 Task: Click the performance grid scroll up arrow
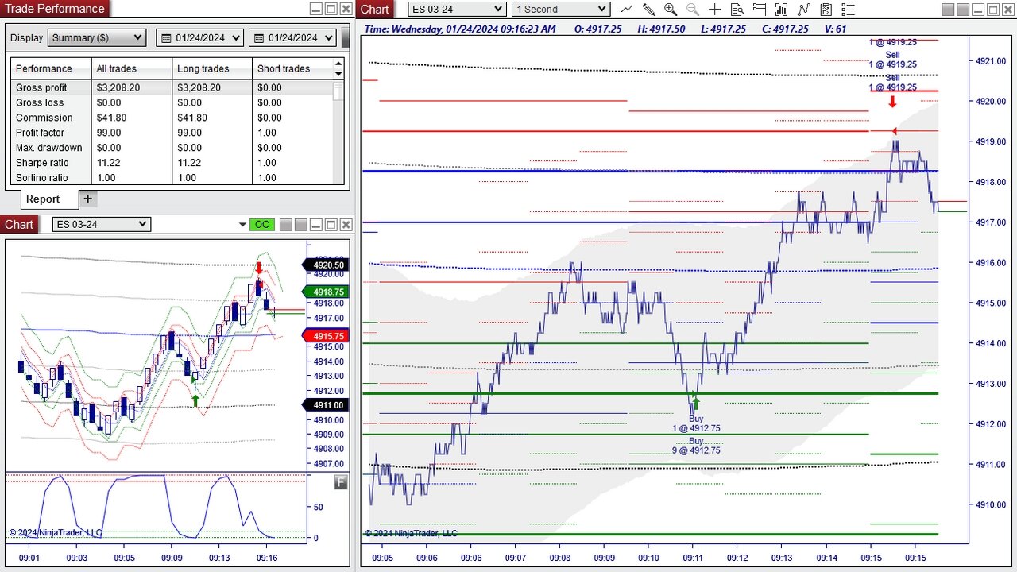[x=338, y=64]
